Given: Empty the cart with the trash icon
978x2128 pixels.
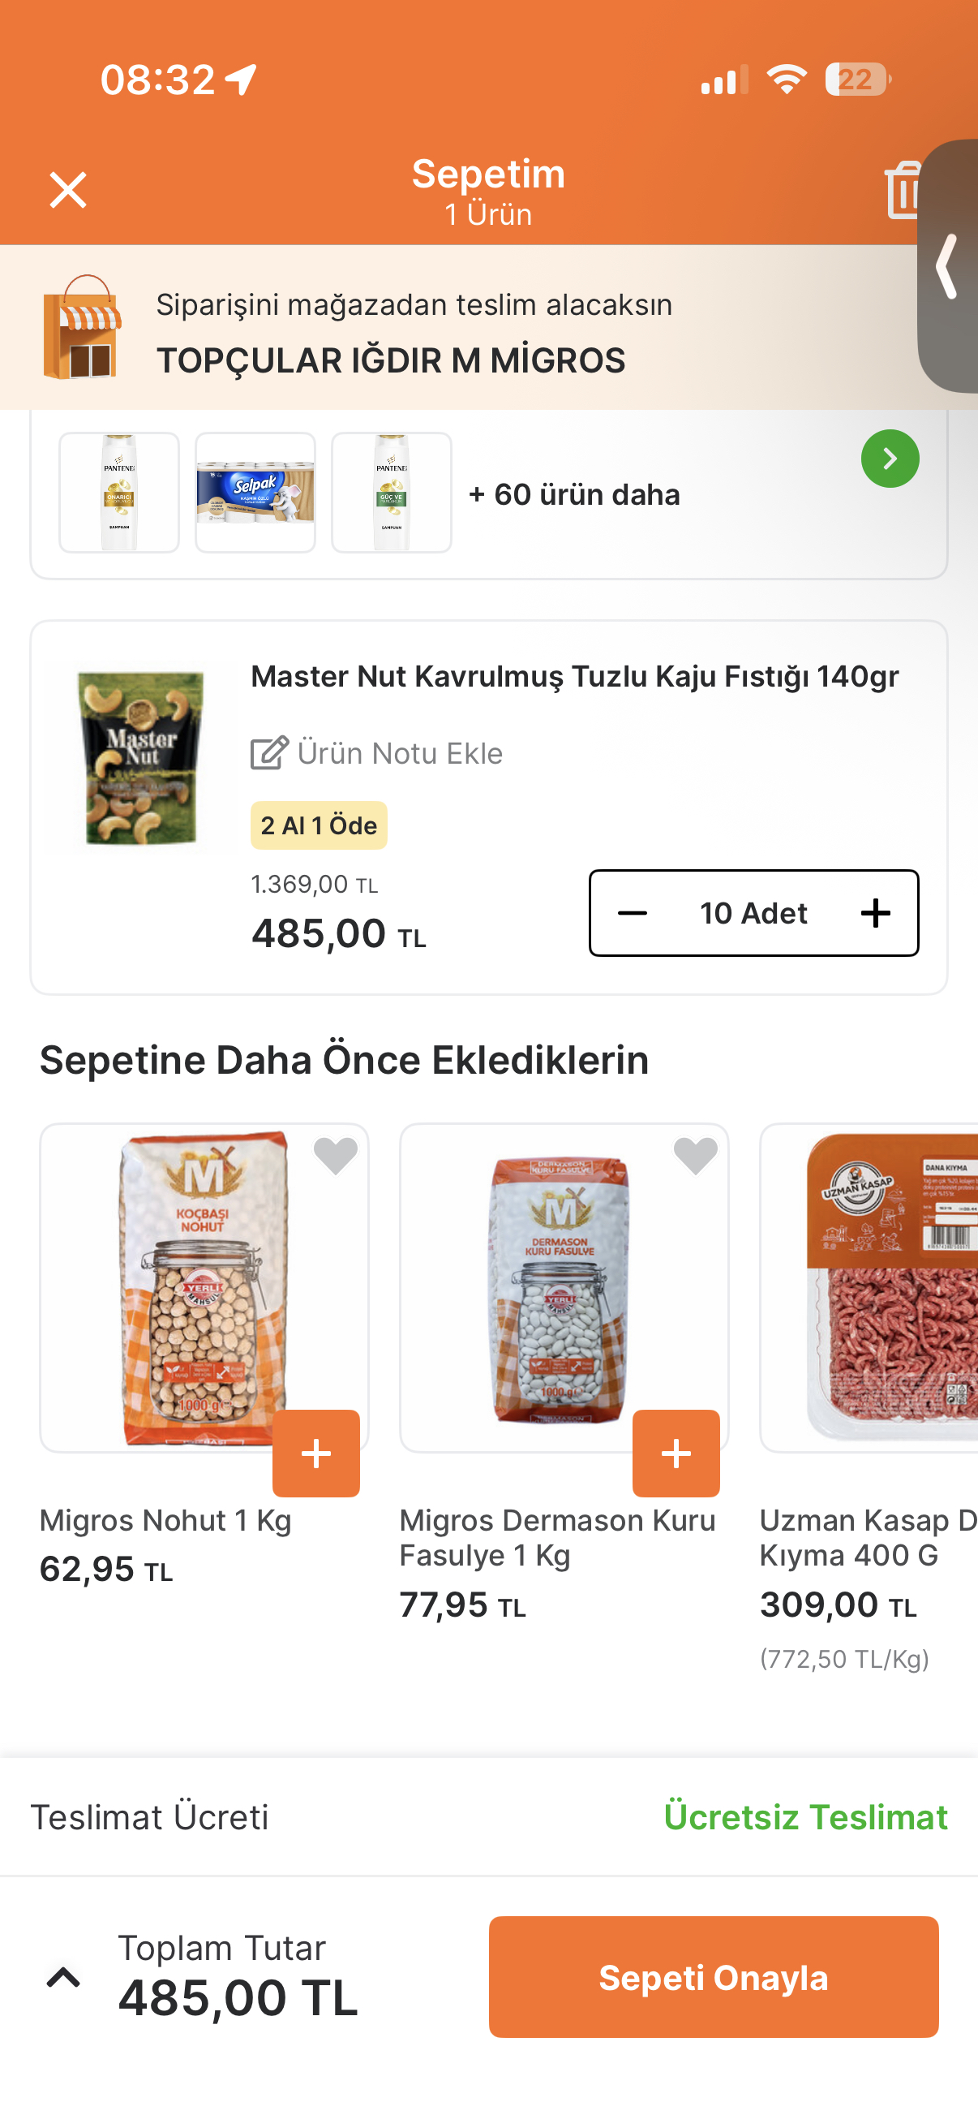Looking at the screenshot, I should pyautogui.click(x=903, y=190).
